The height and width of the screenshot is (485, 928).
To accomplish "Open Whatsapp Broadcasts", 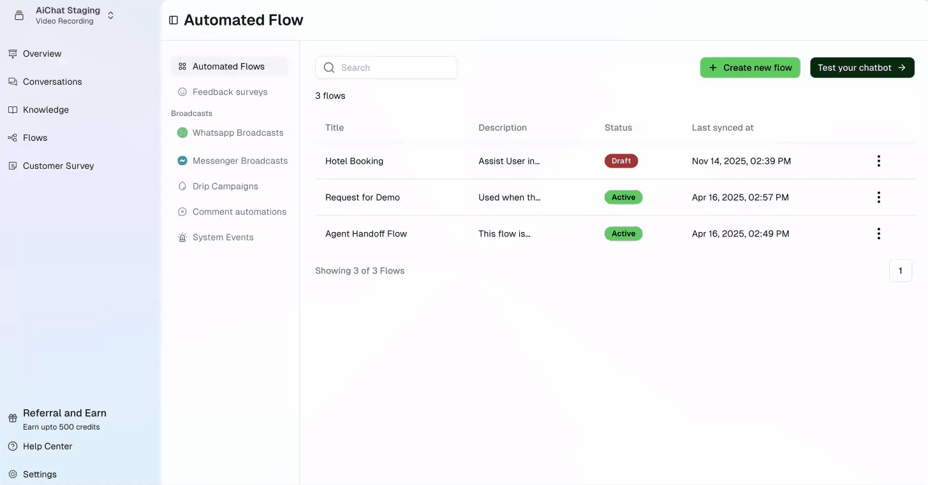I will 238,133.
